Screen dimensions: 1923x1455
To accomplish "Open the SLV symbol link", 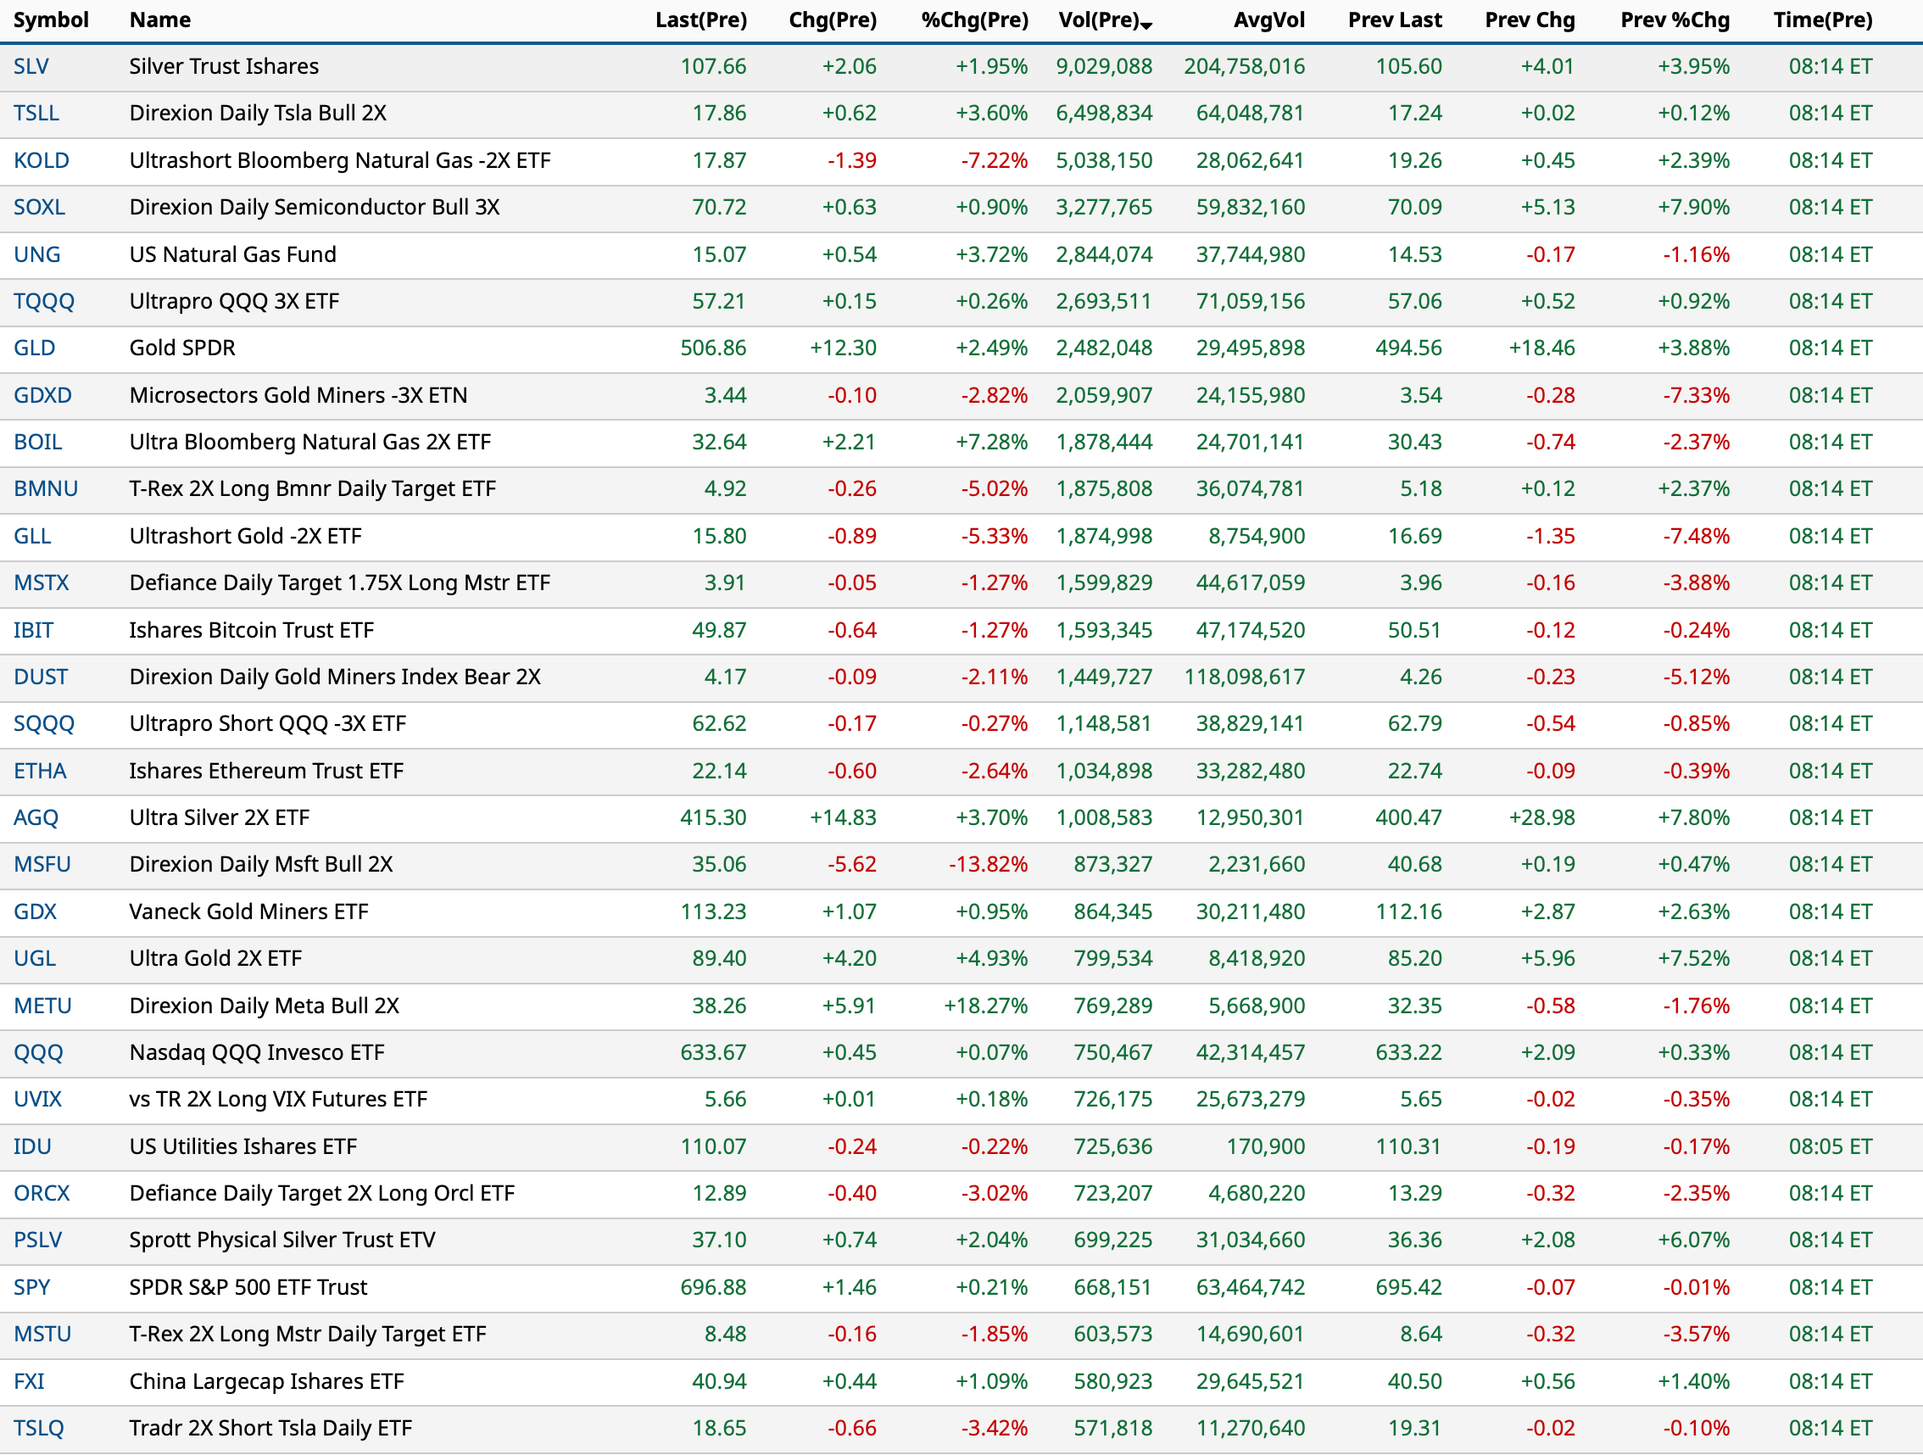I will coord(31,67).
